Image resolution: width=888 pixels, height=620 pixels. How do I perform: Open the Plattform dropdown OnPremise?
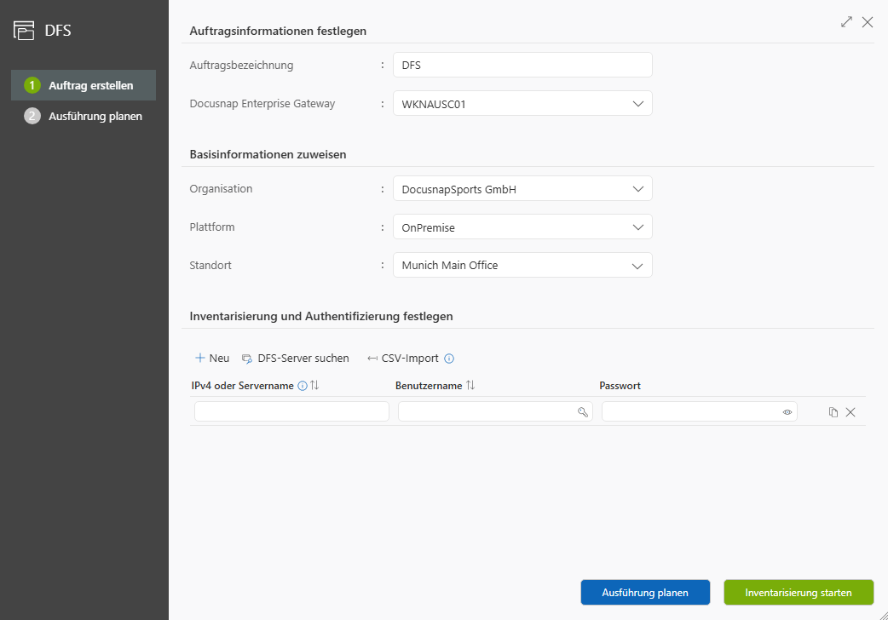click(x=522, y=227)
